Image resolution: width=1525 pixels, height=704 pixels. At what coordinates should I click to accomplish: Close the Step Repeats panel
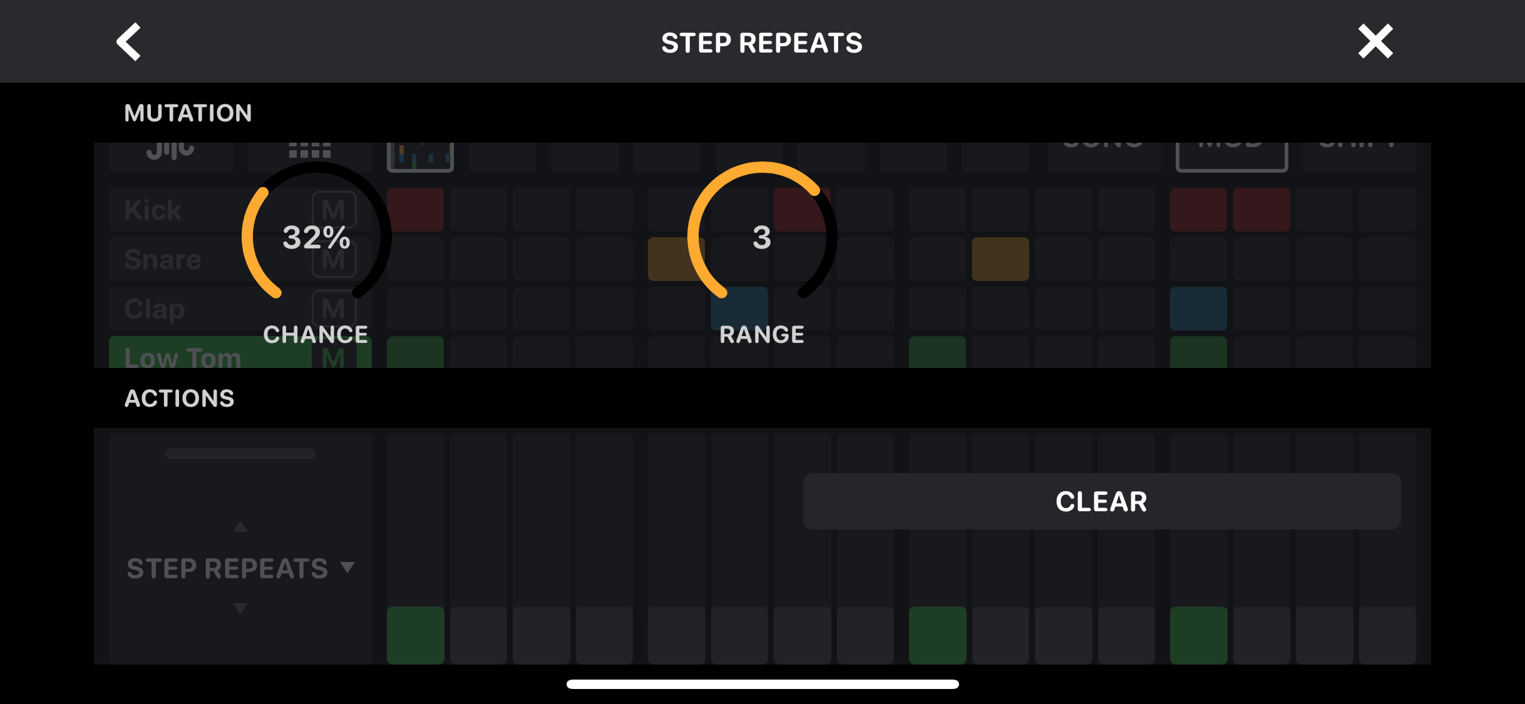(1375, 42)
